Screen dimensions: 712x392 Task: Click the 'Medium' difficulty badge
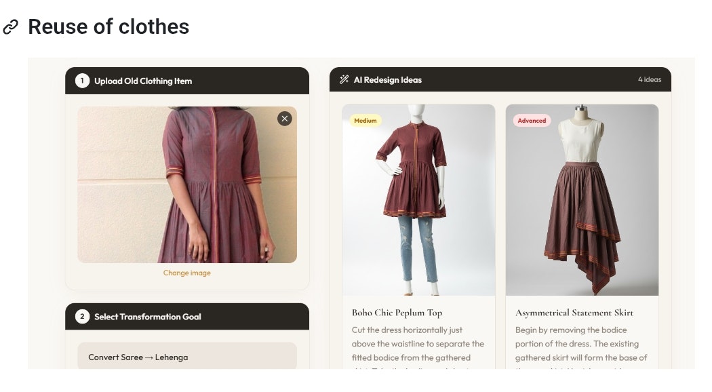point(364,120)
